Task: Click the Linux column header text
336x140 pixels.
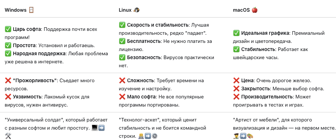Action: point(125,10)
